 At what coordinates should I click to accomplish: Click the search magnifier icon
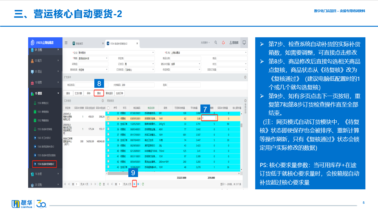216,43
